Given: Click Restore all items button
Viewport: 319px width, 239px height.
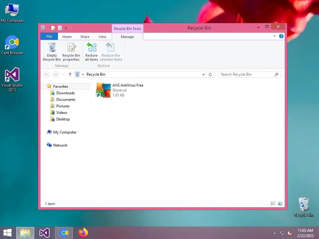Looking at the screenshot, I should coord(92,52).
